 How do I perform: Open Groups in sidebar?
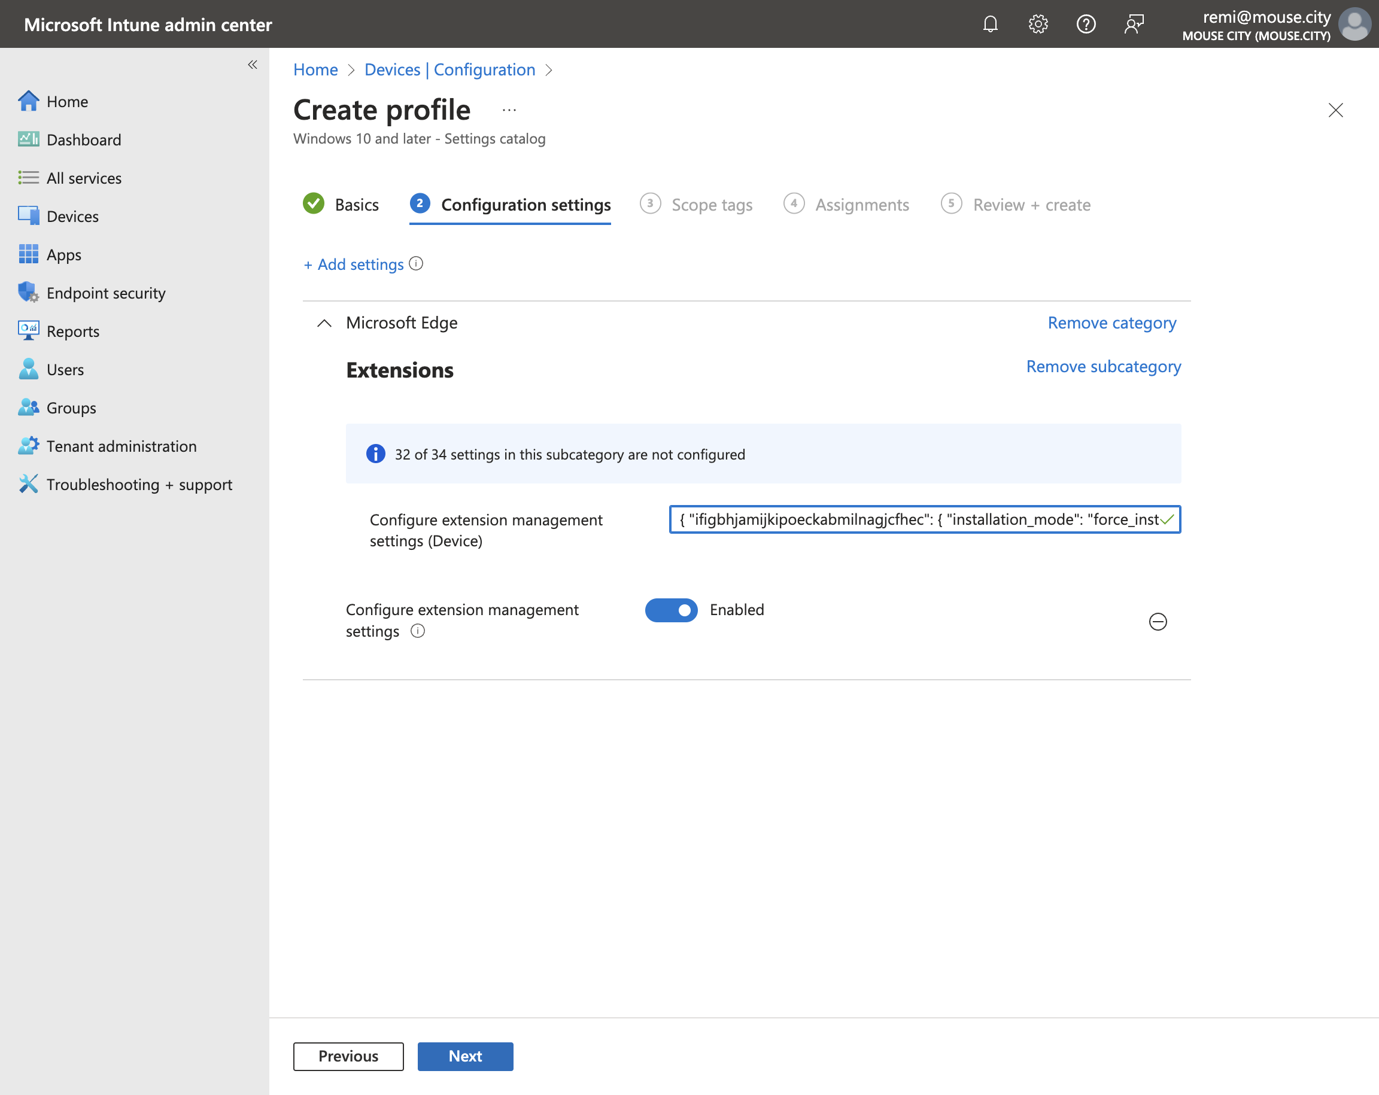[x=57, y=409]
